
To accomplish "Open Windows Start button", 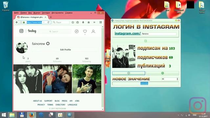I will pyautogui.click(x=4, y=115).
